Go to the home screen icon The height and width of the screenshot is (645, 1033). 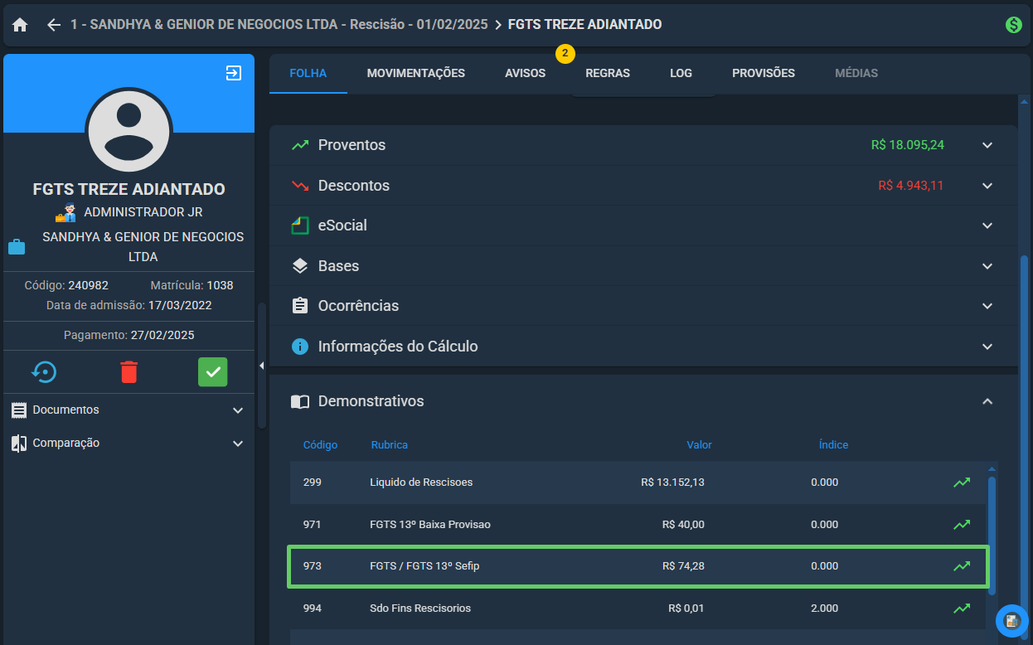point(20,25)
